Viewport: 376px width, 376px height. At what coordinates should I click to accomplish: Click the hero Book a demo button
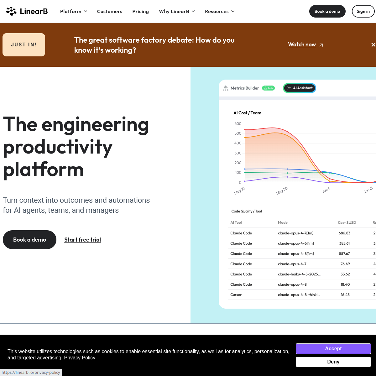click(x=29, y=240)
